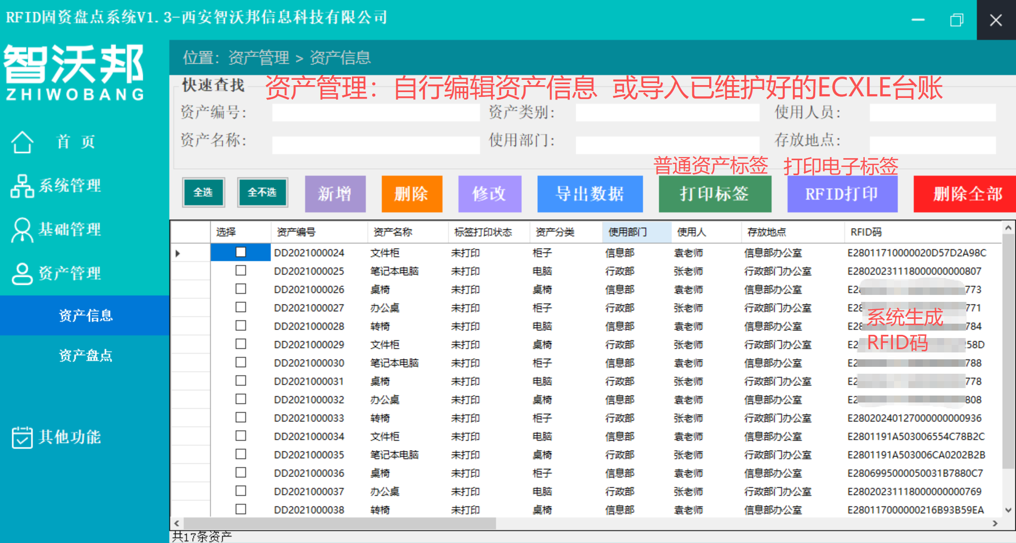Close the RFID asset system window

click(996, 20)
